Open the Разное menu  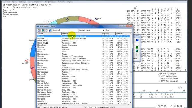click(30, 2)
